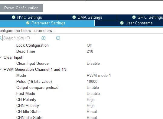Go to previous search result arrow
The height and width of the screenshot is (119, 163).
(x=44, y=38)
